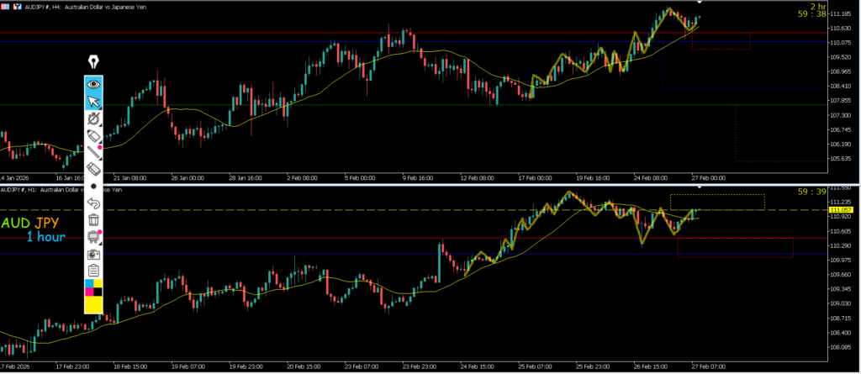Take a screenshot with the camera icon
This screenshot has height=374, width=861.
93,254
